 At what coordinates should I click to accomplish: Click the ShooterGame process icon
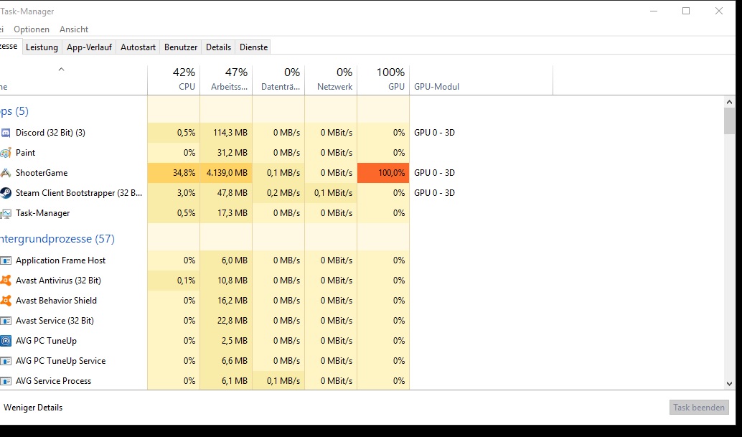click(6, 173)
